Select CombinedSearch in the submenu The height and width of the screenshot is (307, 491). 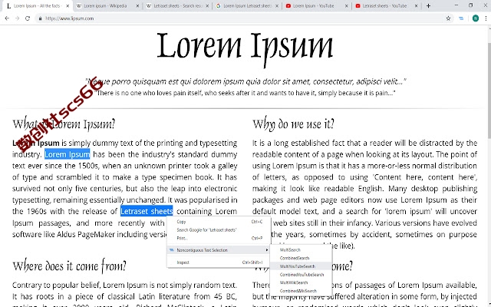301,258
